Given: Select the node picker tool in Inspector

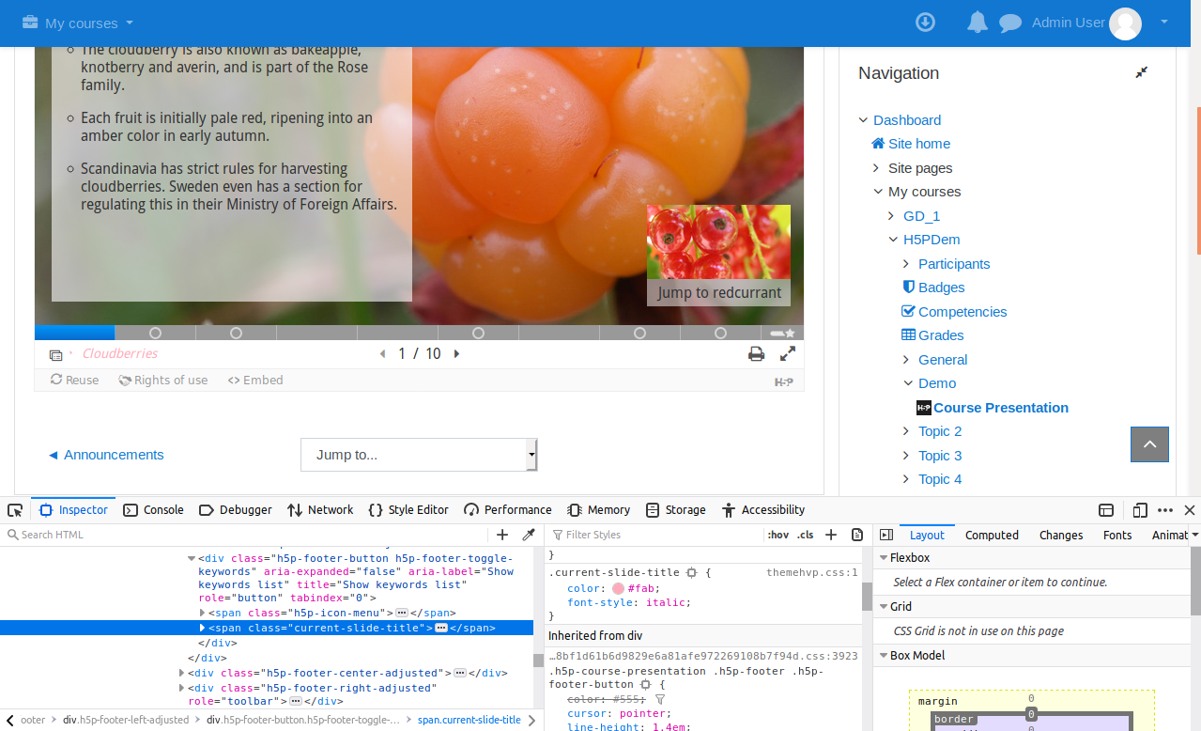Looking at the screenshot, I should [x=15, y=509].
